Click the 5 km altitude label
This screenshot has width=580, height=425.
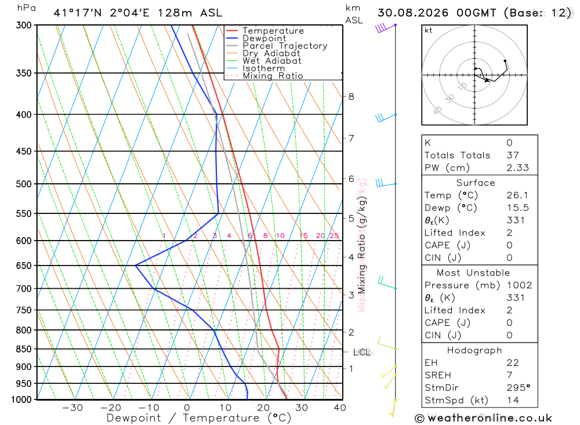click(351, 218)
